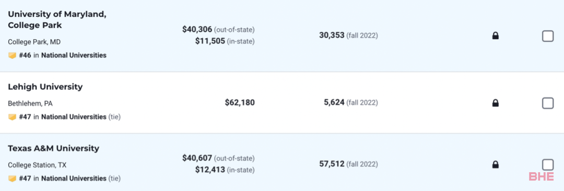Viewport: 564px width, 191px height.
Task: Check the University of Maryland compare checkbox
Action: click(x=547, y=36)
